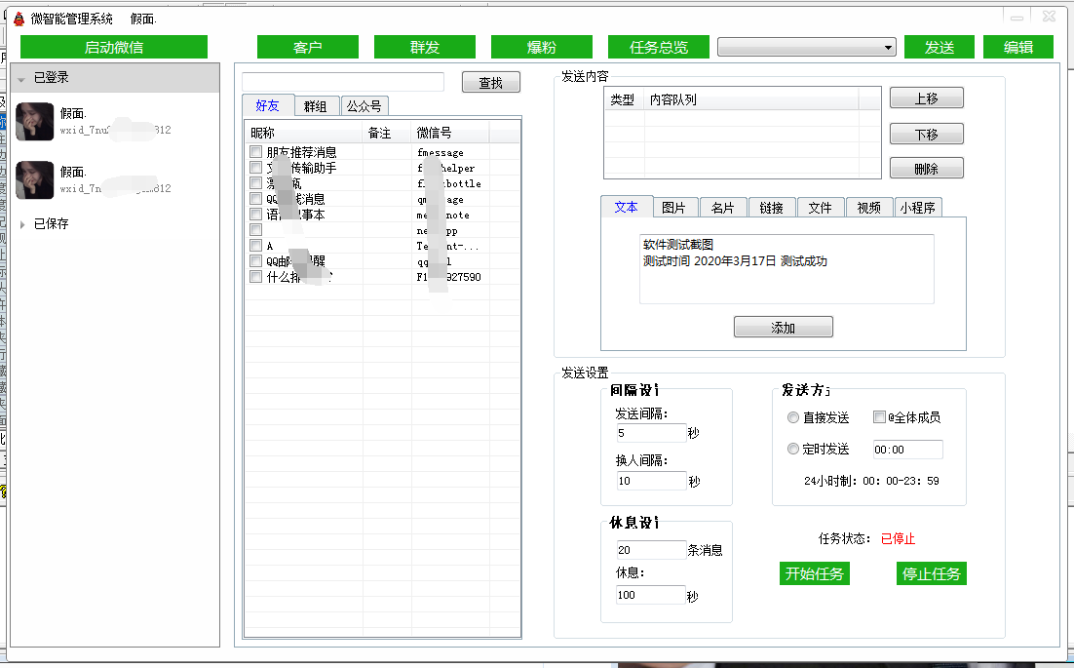Open the top toolbar dropdown list

click(807, 47)
